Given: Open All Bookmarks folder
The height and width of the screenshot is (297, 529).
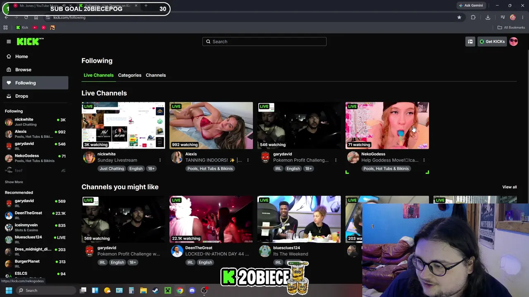Looking at the screenshot, I should (x=511, y=28).
